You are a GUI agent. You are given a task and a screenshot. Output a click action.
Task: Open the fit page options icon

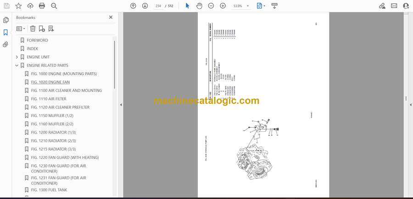coord(261,6)
